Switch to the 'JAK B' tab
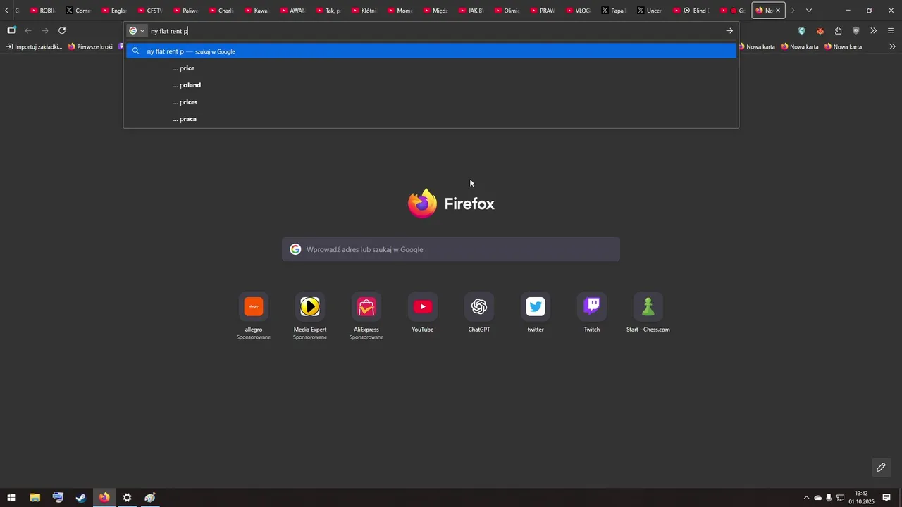 pyautogui.click(x=472, y=11)
